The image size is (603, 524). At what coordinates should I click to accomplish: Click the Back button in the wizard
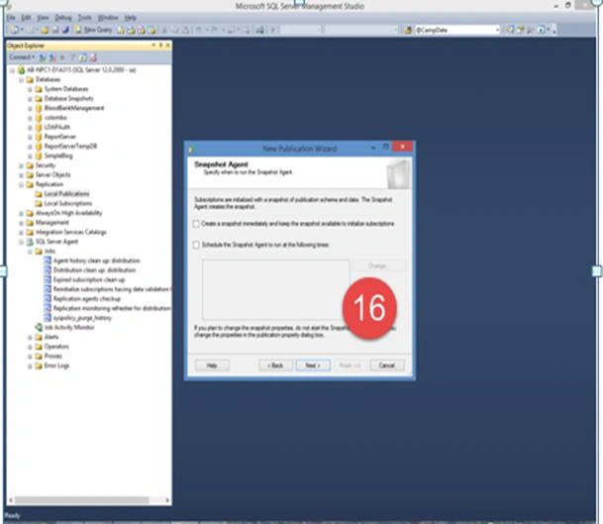click(275, 366)
